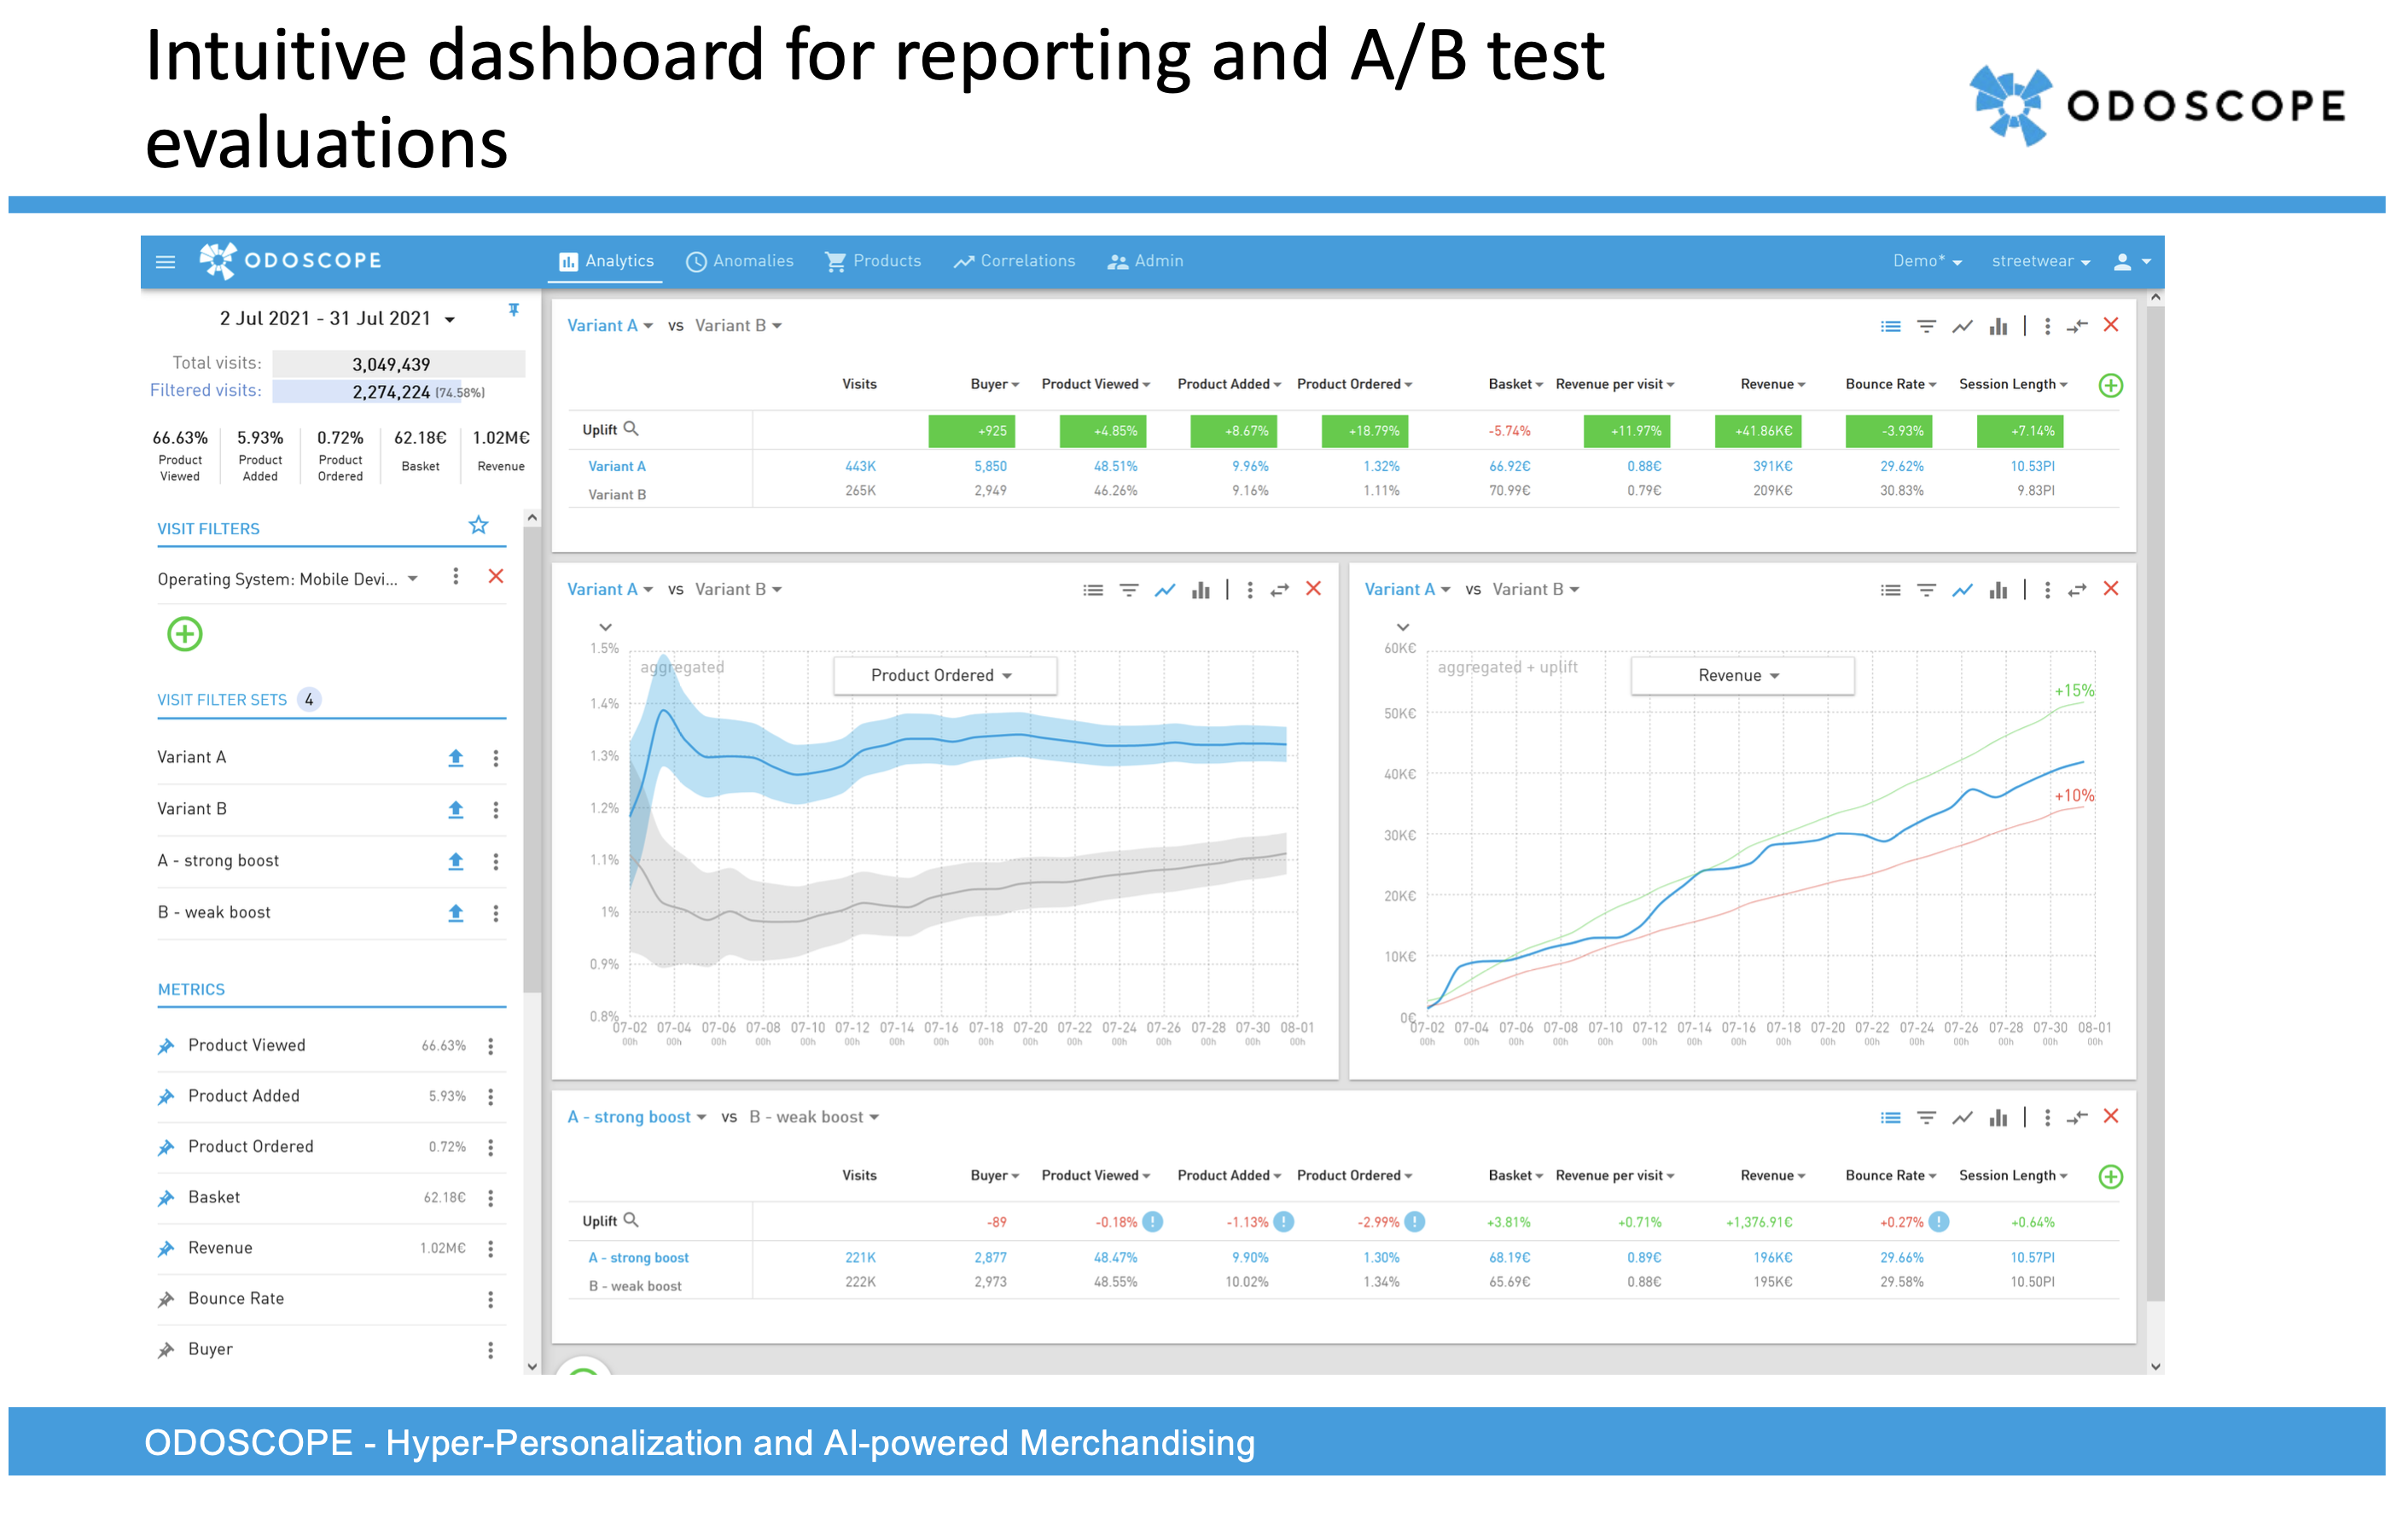Add a column to top uplift table
Screen dimensions: 2408x1519
[2110, 386]
